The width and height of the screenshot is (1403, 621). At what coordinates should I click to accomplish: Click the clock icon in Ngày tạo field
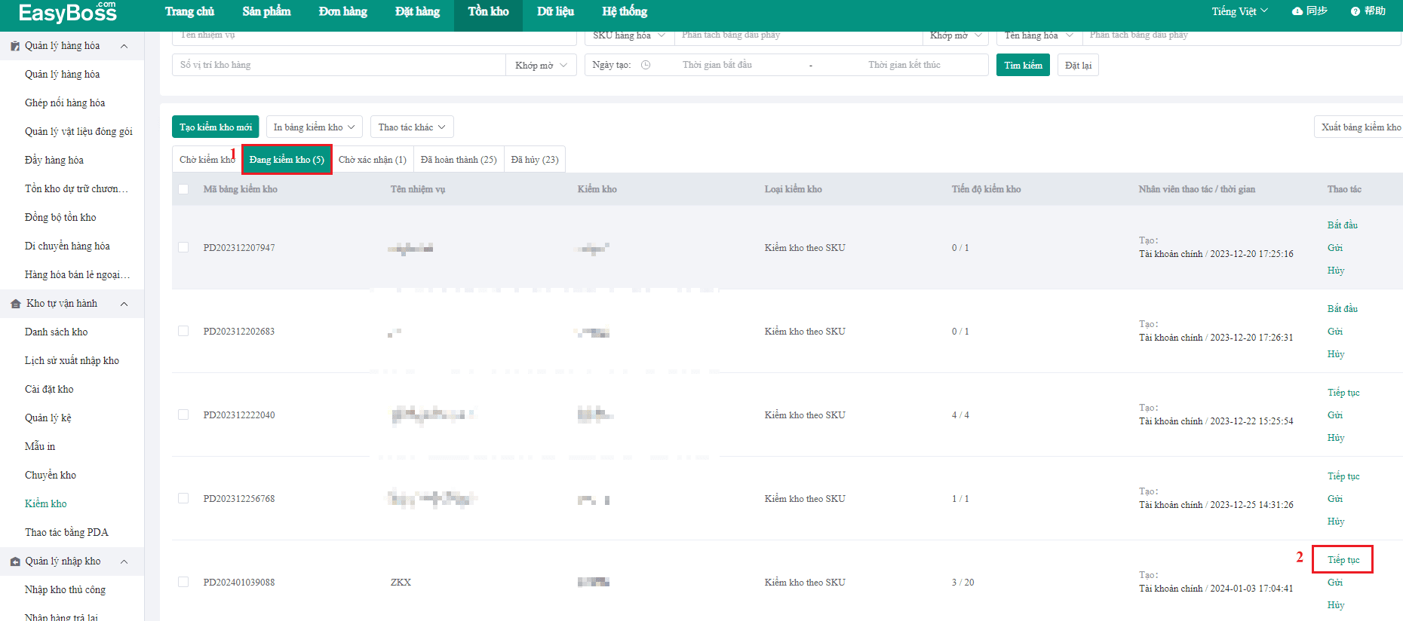(x=646, y=65)
